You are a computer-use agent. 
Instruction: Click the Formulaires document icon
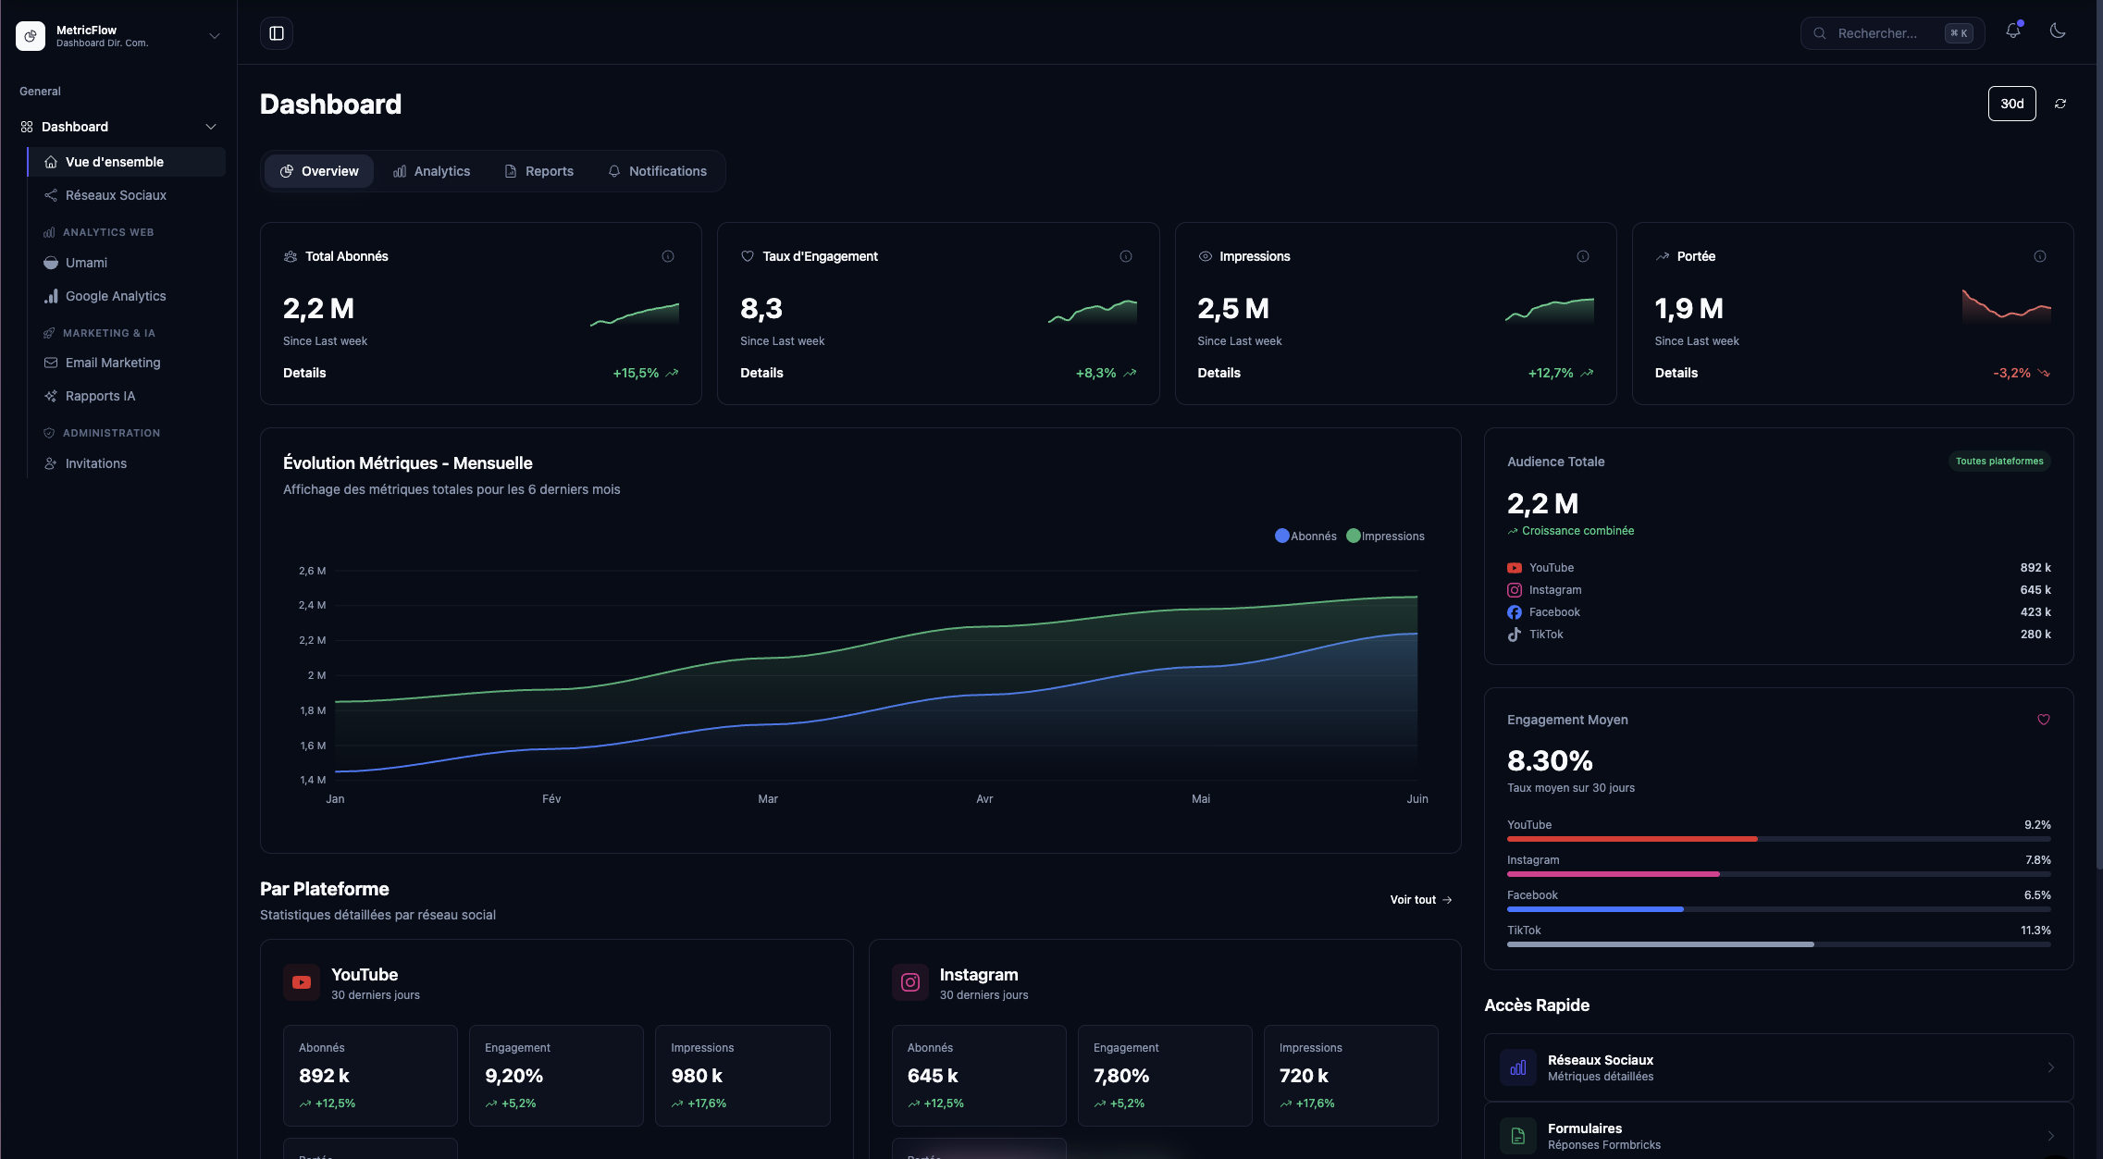pos(1518,1136)
